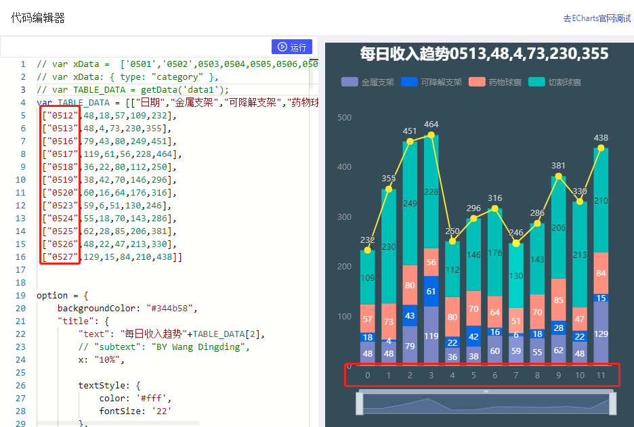634x427 pixels.
Task: Click code line 9 containing "0518"
Action: click(x=109, y=167)
